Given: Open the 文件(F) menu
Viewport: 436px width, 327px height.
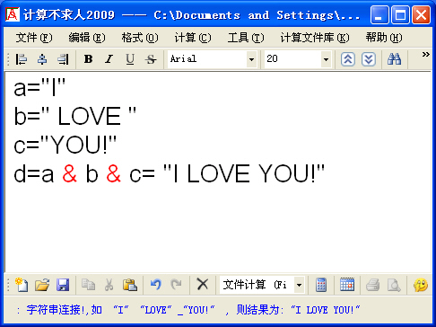Looking at the screenshot, I should pyautogui.click(x=34, y=38).
